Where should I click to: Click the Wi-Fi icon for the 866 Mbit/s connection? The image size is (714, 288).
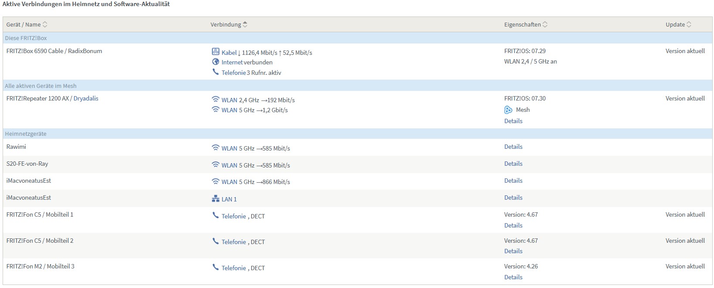pyautogui.click(x=215, y=181)
